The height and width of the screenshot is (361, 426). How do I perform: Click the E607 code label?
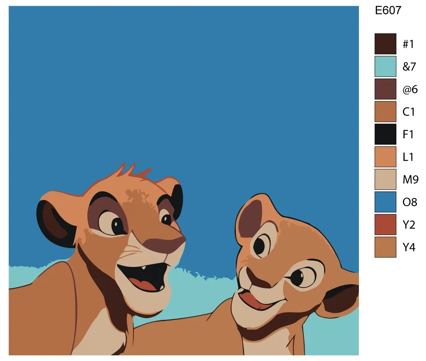(388, 11)
